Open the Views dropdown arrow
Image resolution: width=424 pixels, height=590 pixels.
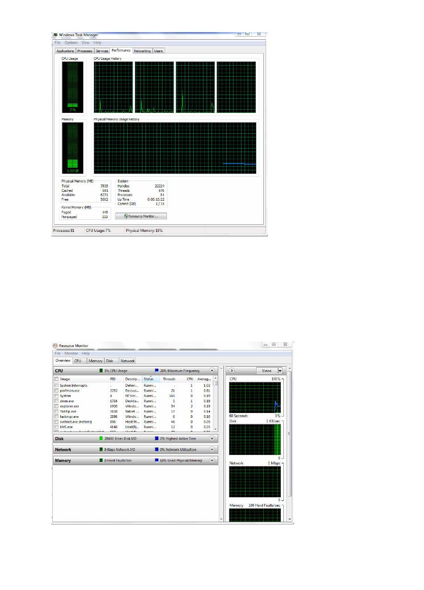pos(280,371)
